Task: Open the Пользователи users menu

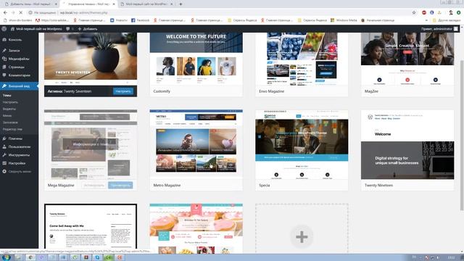Action: tap(20, 146)
